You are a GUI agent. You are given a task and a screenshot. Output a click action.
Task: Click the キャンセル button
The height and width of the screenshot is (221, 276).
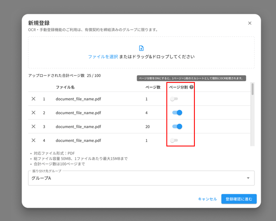click(x=207, y=199)
